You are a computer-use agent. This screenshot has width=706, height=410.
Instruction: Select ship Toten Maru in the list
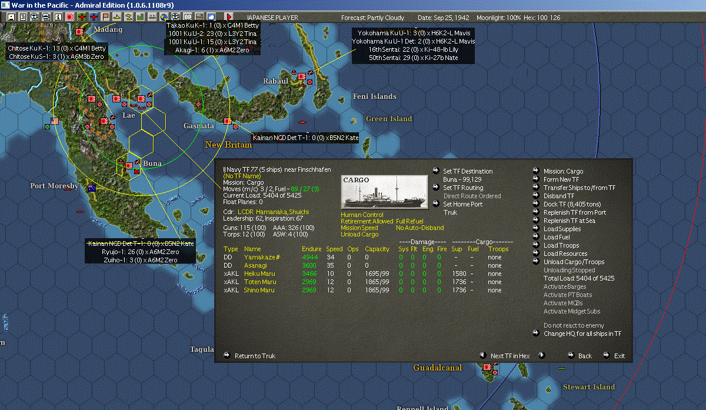click(259, 282)
